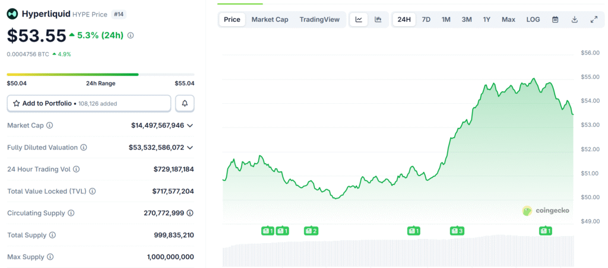This screenshot has width=608, height=268.
Task: Show Market Cap info tooltip icon
Action: coord(50,126)
